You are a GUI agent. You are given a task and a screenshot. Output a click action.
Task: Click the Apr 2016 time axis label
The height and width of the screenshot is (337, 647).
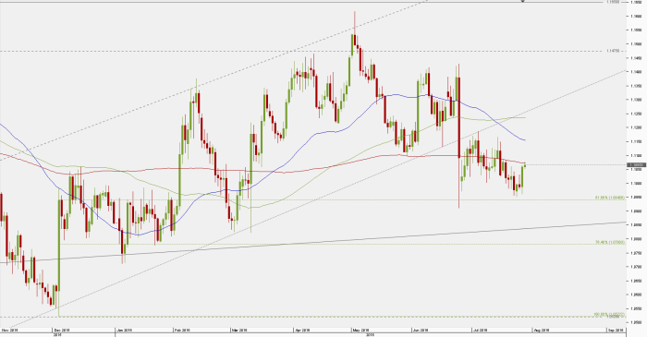(x=302, y=331)
